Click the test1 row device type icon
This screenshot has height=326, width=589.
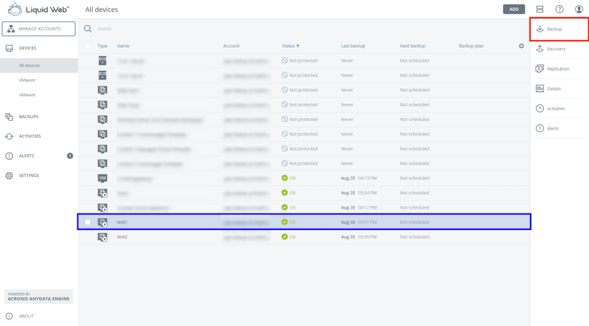102,222
